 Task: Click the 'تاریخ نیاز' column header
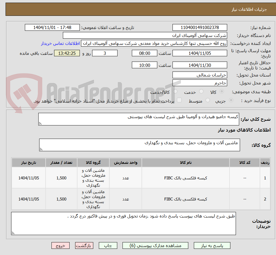tap(29, 163)
